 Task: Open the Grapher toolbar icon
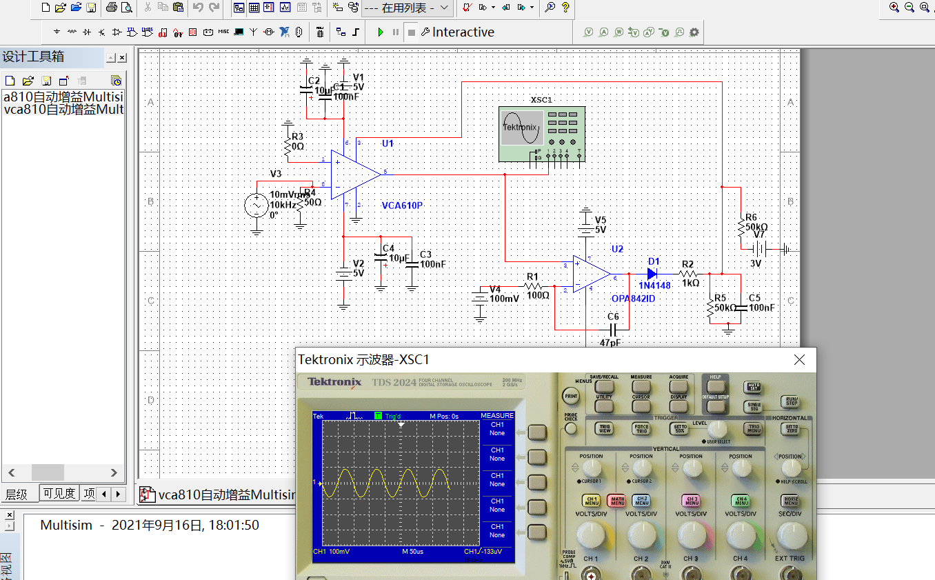[285, 8]
